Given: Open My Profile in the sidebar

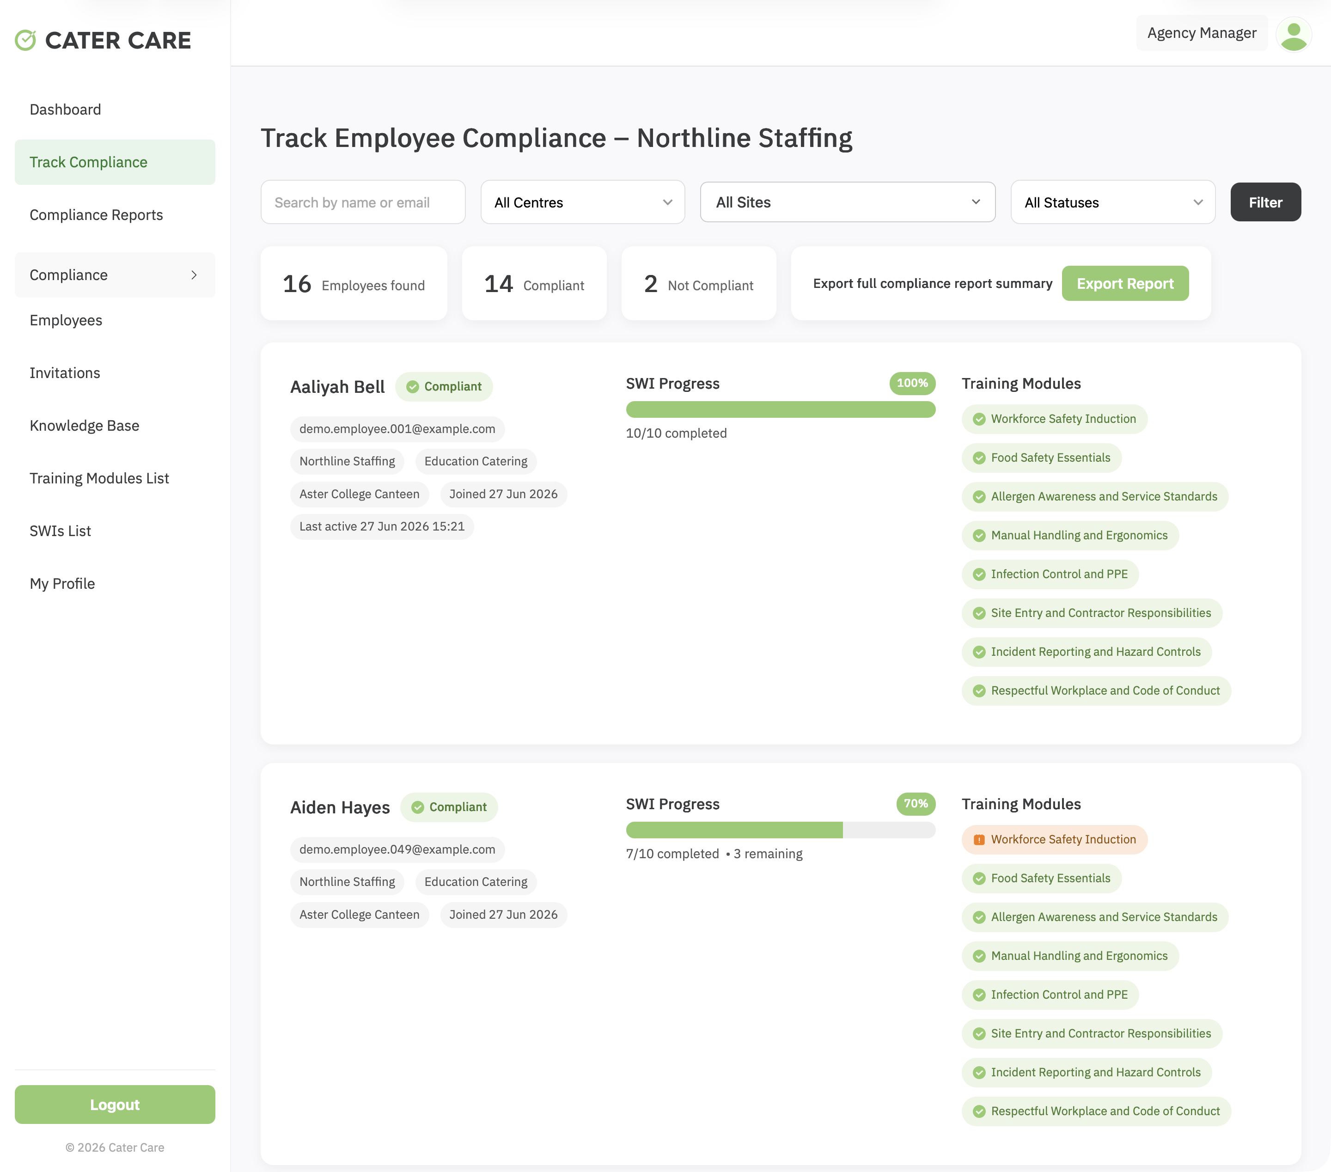Looking at the screenshot, I should pos(115,584).
